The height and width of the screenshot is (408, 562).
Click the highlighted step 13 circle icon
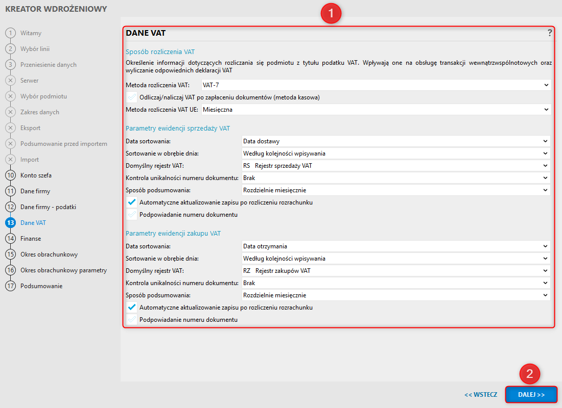(10, 222)
